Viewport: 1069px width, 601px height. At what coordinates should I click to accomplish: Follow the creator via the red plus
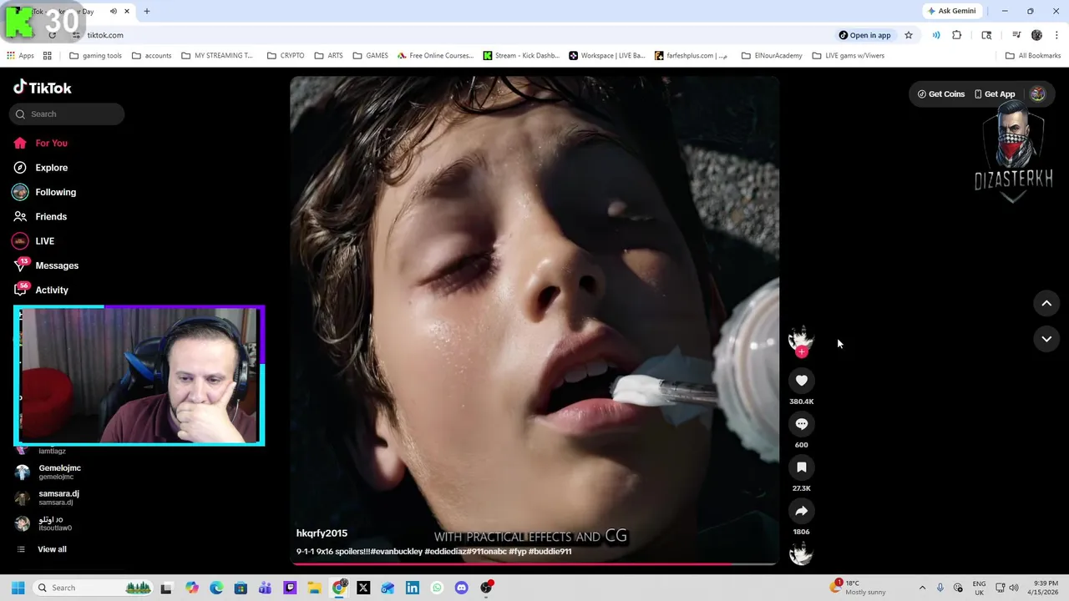[801, 352]
